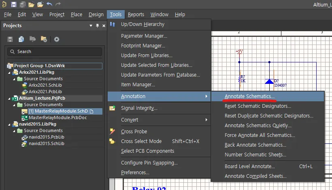332x190 pixels.
Task: Choose Configure Pin Swapping...
Action: click(159, 163)
